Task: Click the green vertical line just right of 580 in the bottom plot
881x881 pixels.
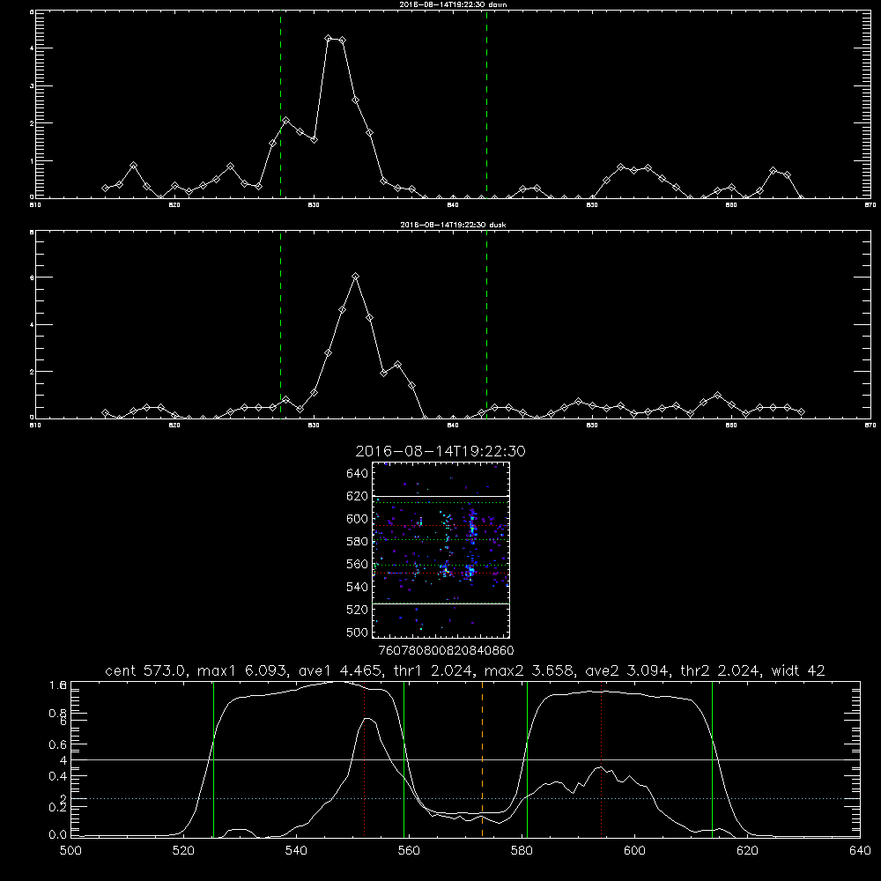Action: 527,759
